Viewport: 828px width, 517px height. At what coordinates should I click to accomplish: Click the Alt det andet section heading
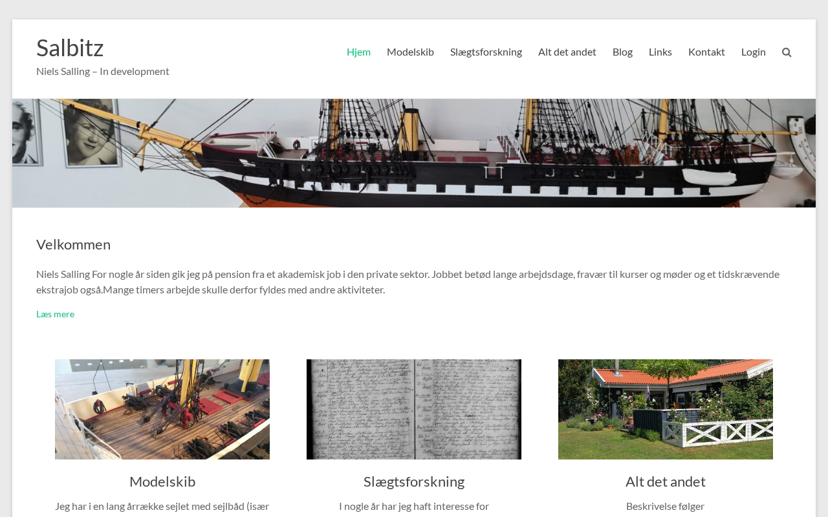pyautogui.click(x=666, y=481)
